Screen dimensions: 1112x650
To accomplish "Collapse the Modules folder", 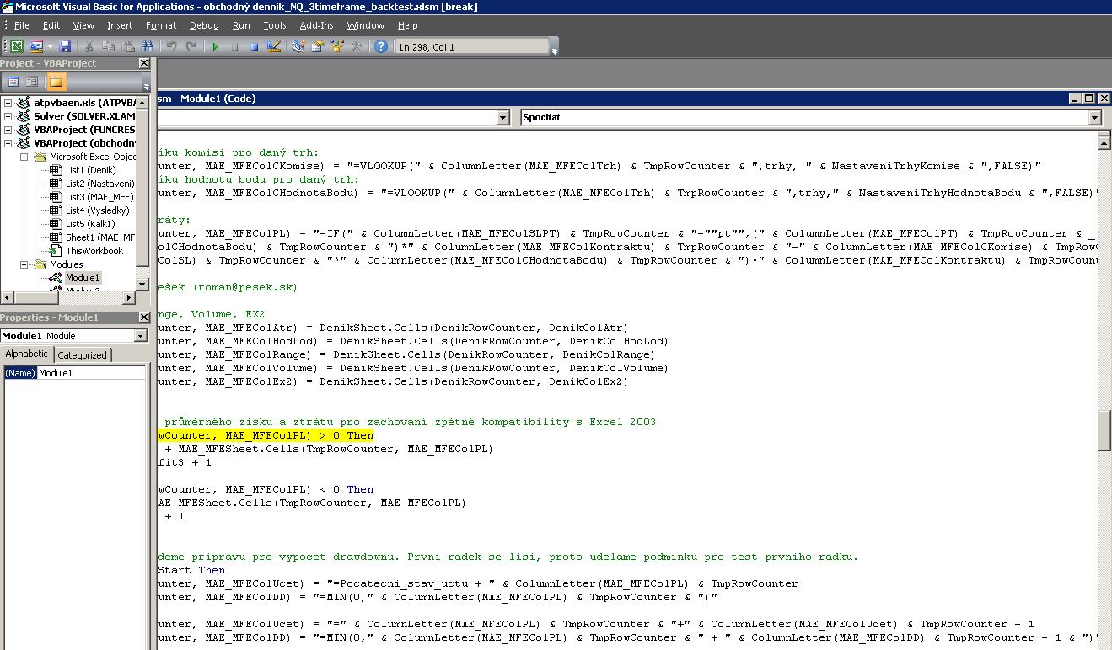I will (22, 264).
